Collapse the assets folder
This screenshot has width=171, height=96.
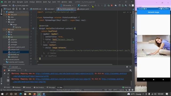(x=6, y=22)
